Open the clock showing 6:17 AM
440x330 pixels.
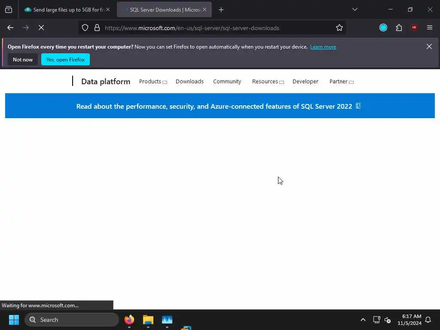point(409,320)
